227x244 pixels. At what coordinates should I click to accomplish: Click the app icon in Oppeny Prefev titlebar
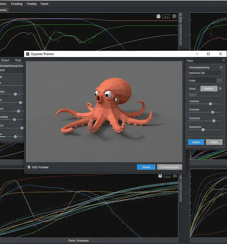point(28,54)
